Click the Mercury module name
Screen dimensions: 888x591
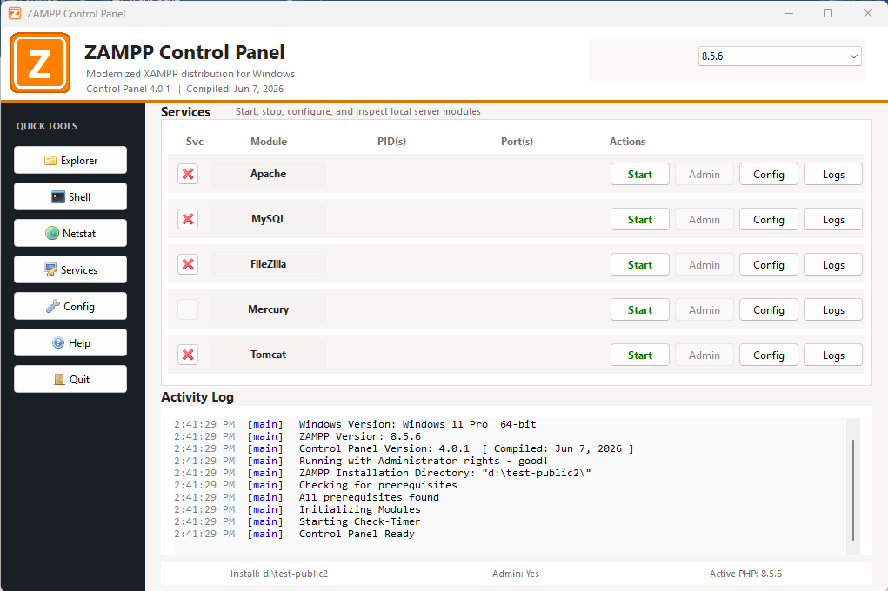pos(269,309)
